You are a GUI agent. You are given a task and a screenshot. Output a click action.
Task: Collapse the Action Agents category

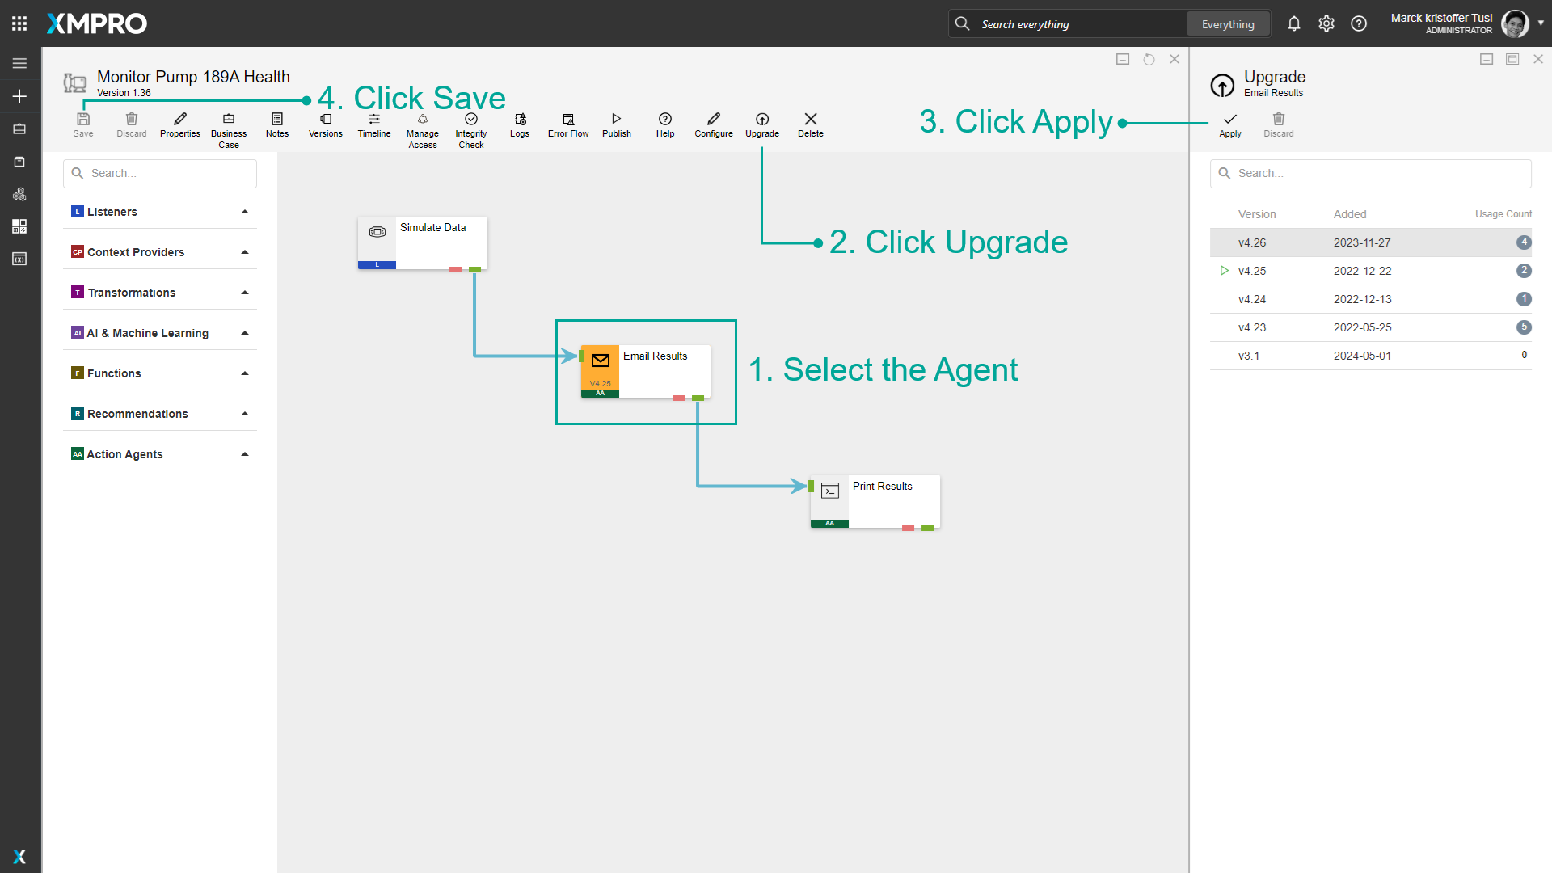pyautogui.click(x=245, y=453)
